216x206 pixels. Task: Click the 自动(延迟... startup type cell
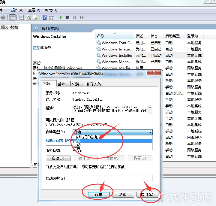tap(174, 93)
